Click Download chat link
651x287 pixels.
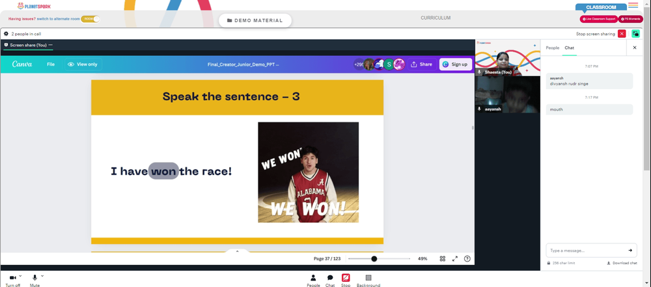pyautogui.click(x=622, y=263)
